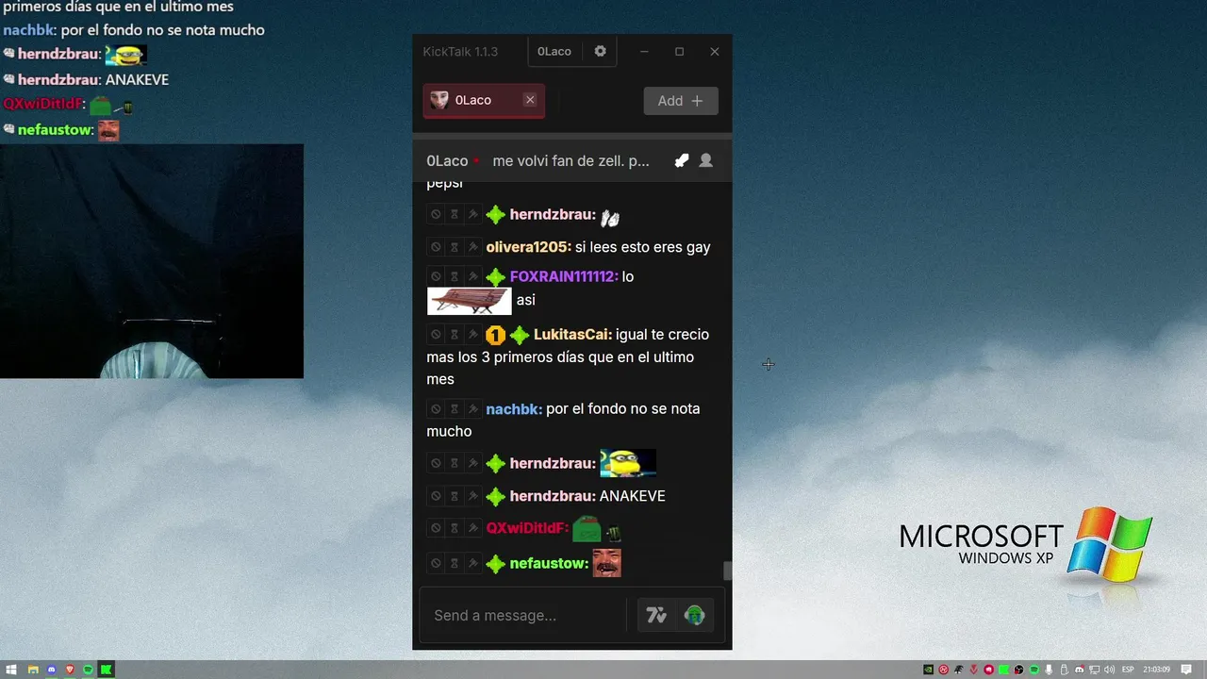The image size is (1207, 679).
Task: Open the 7TV emote picker
Action: (x=656, y=616)
